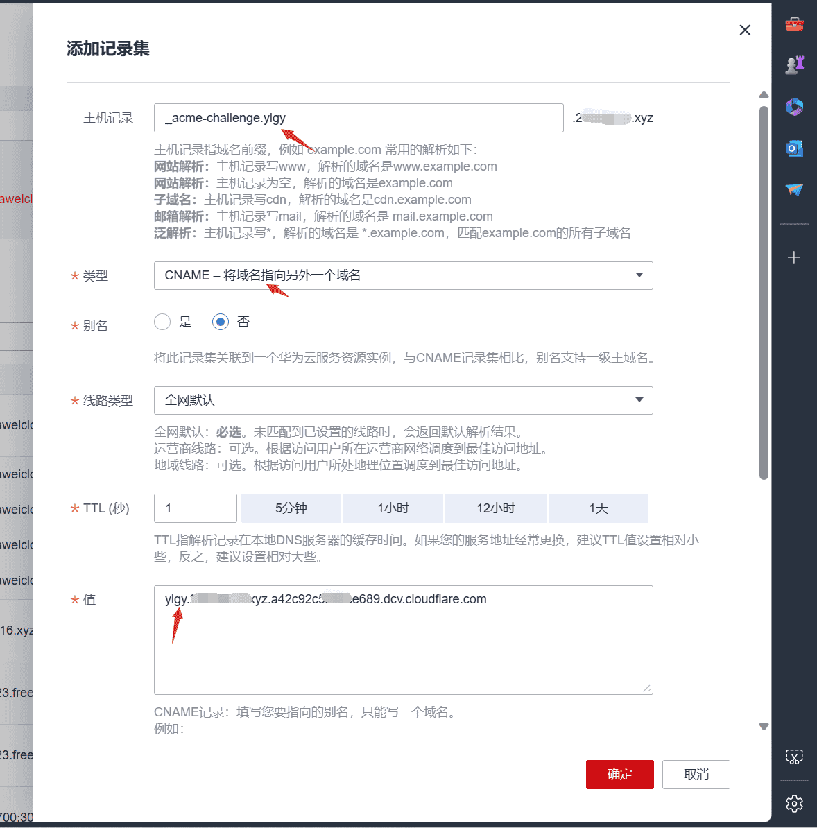
Task: Select 否 for the 别名 option
Action: click(221, 322)
